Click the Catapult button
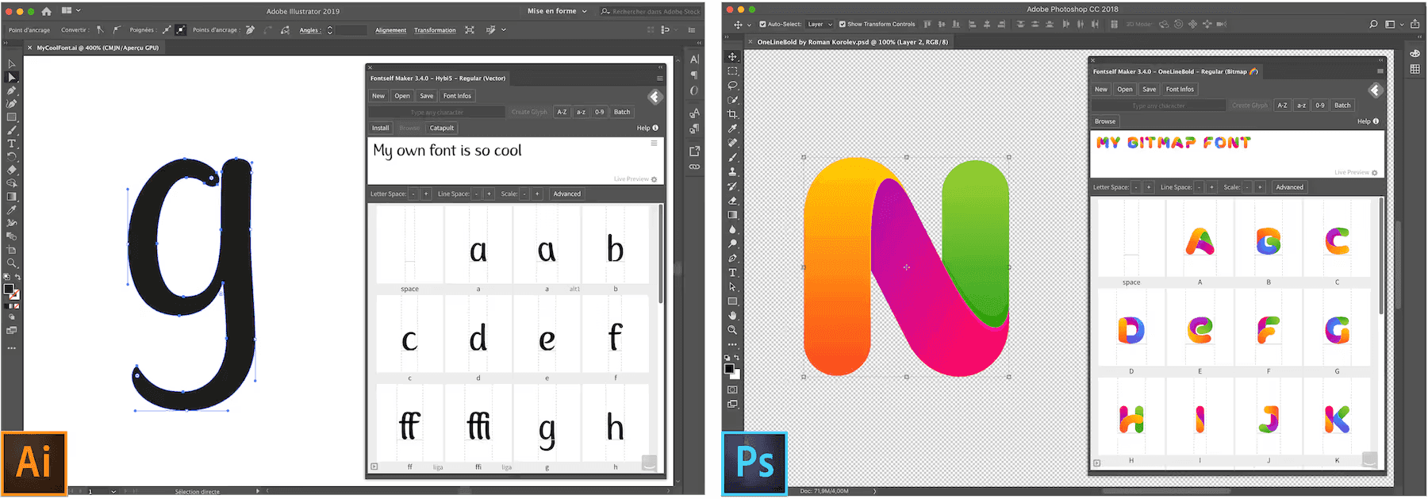 click(x=442, y=128)
